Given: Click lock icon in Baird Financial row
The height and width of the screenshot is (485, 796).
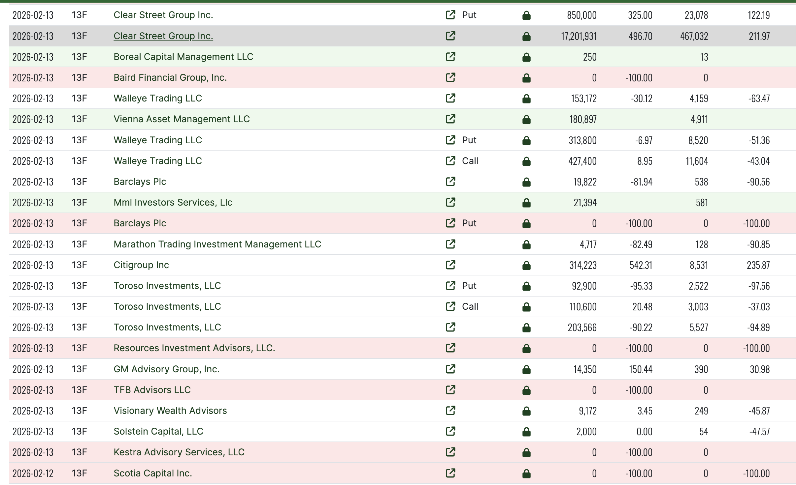Looking at the screenshot, I should [526, 78].
